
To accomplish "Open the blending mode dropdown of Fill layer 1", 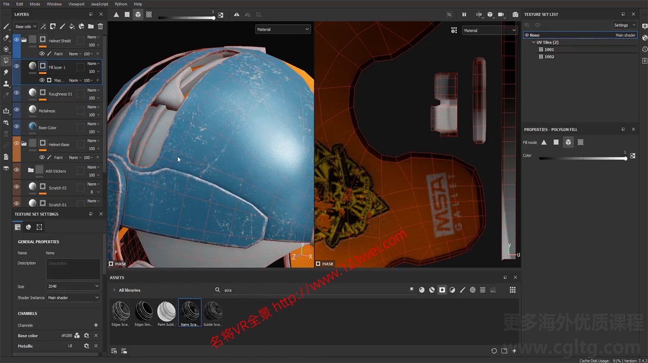I will click(x=92, y=63).
